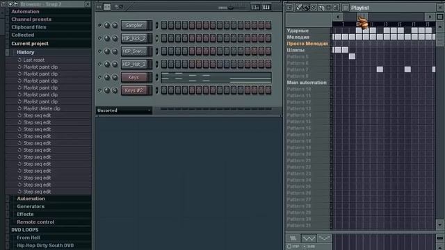Select the Slide radio button below Playlist
Viewport: 445px width, 250px height.
pos(305,247)
